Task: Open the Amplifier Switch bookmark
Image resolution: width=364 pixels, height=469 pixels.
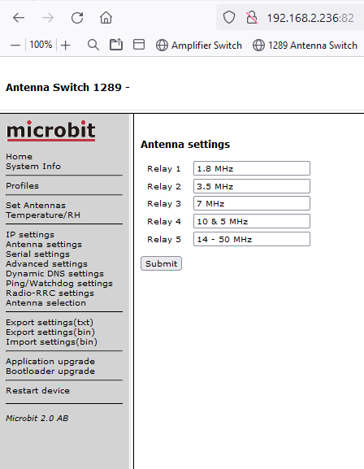Action: tap(199, 46)
